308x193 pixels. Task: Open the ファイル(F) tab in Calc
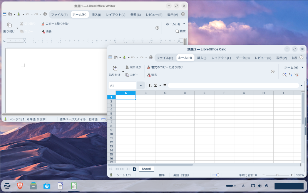click(x=165, y=58)
